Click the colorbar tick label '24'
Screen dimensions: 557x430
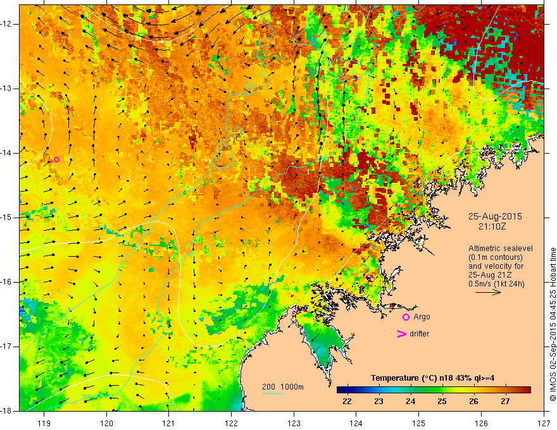(x=410, y=402)
